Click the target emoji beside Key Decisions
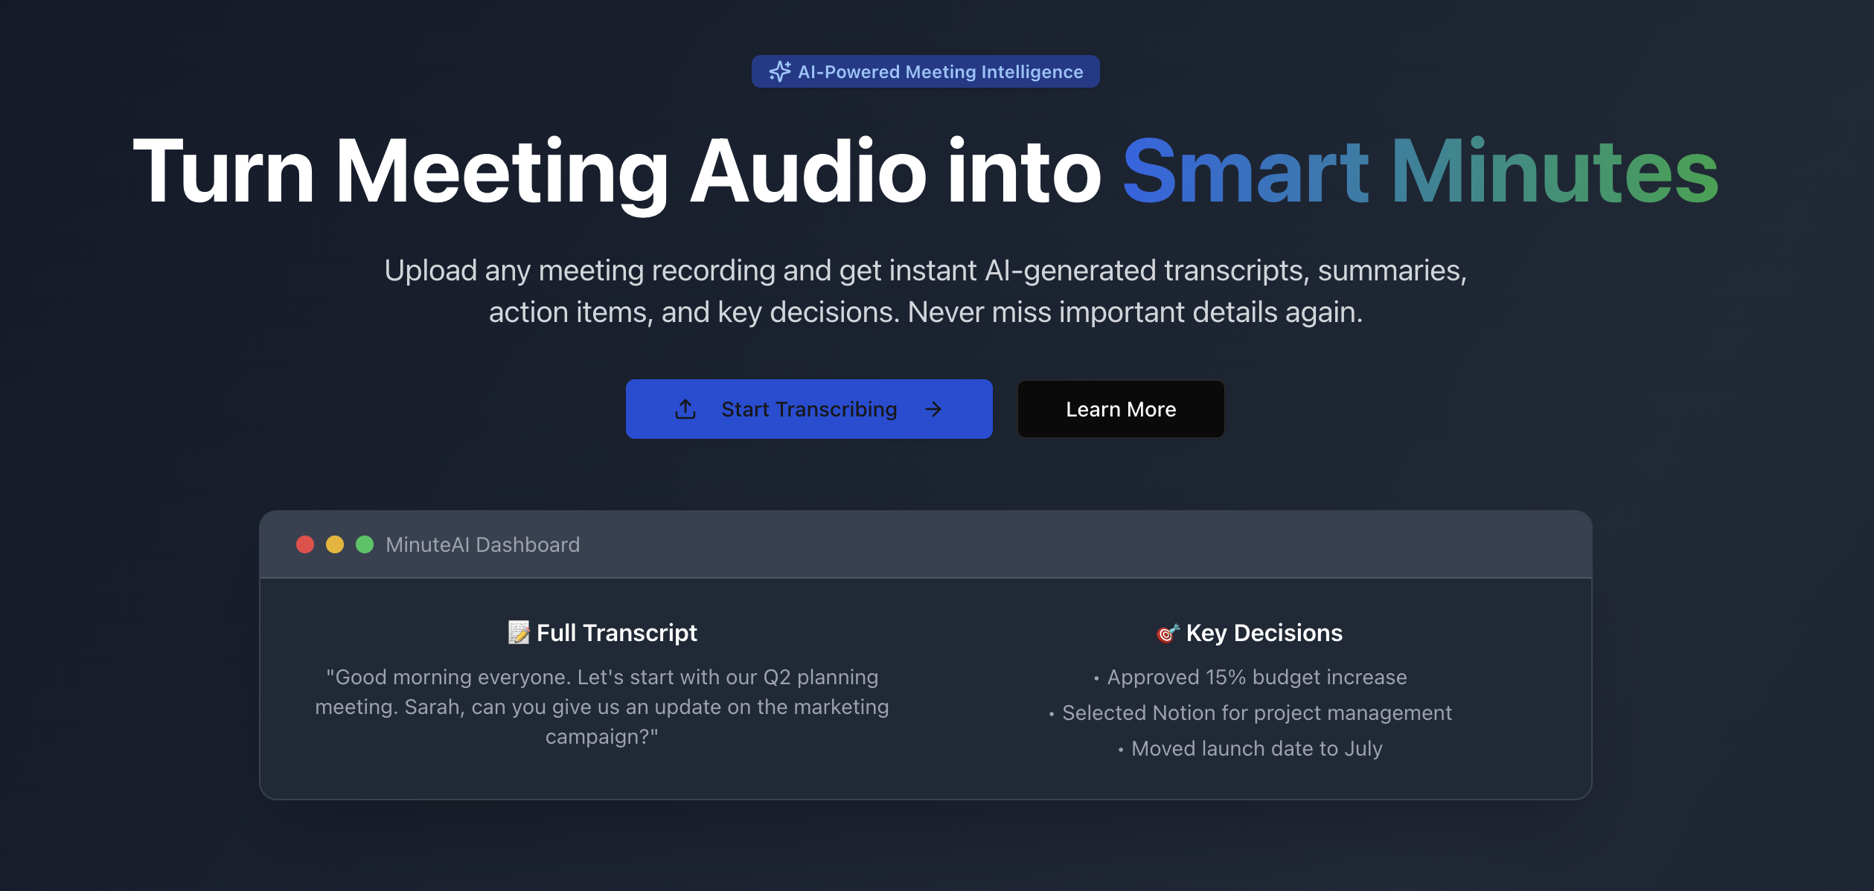Image resolution: width=1874 pixels, height=891 pixels. tap(1168, 633)
